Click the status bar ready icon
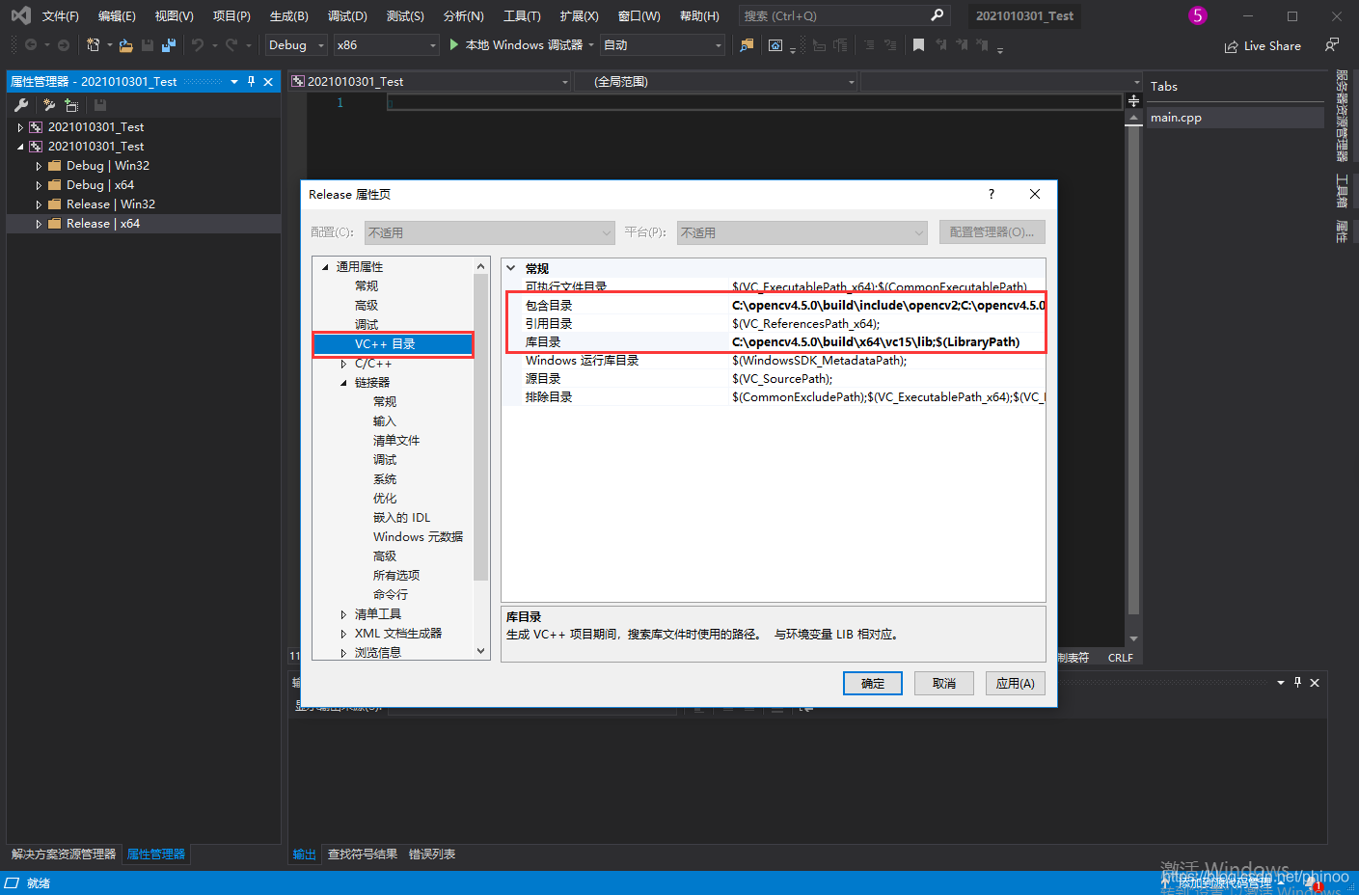 [12, 883]
